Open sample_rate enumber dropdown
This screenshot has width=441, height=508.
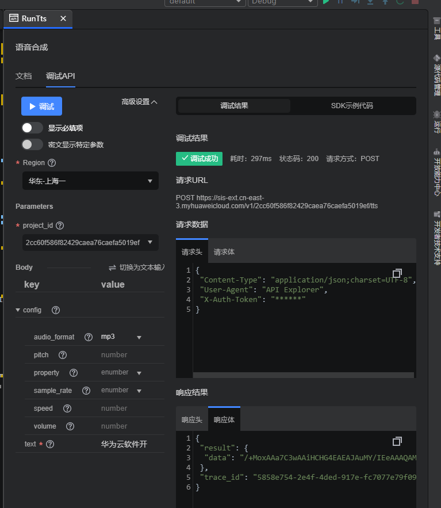tap(121, 391)
